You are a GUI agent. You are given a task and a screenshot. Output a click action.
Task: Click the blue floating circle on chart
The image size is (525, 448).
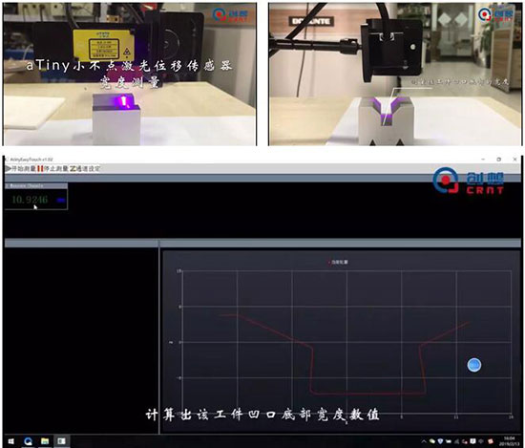click(474, 365)
